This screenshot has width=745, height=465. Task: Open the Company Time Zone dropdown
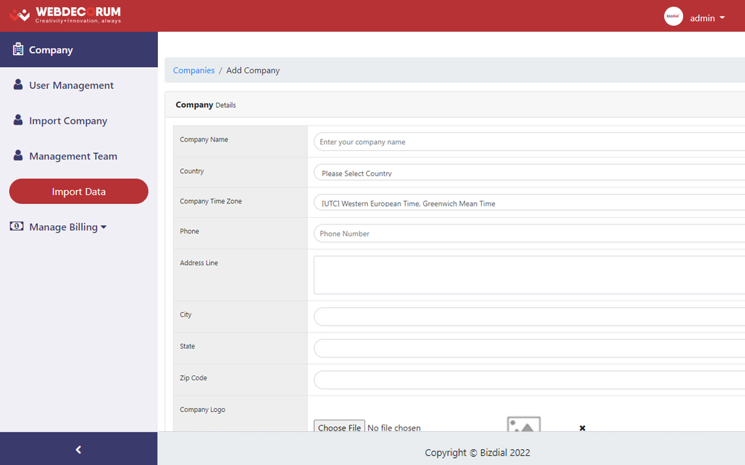tap(529, 203)
